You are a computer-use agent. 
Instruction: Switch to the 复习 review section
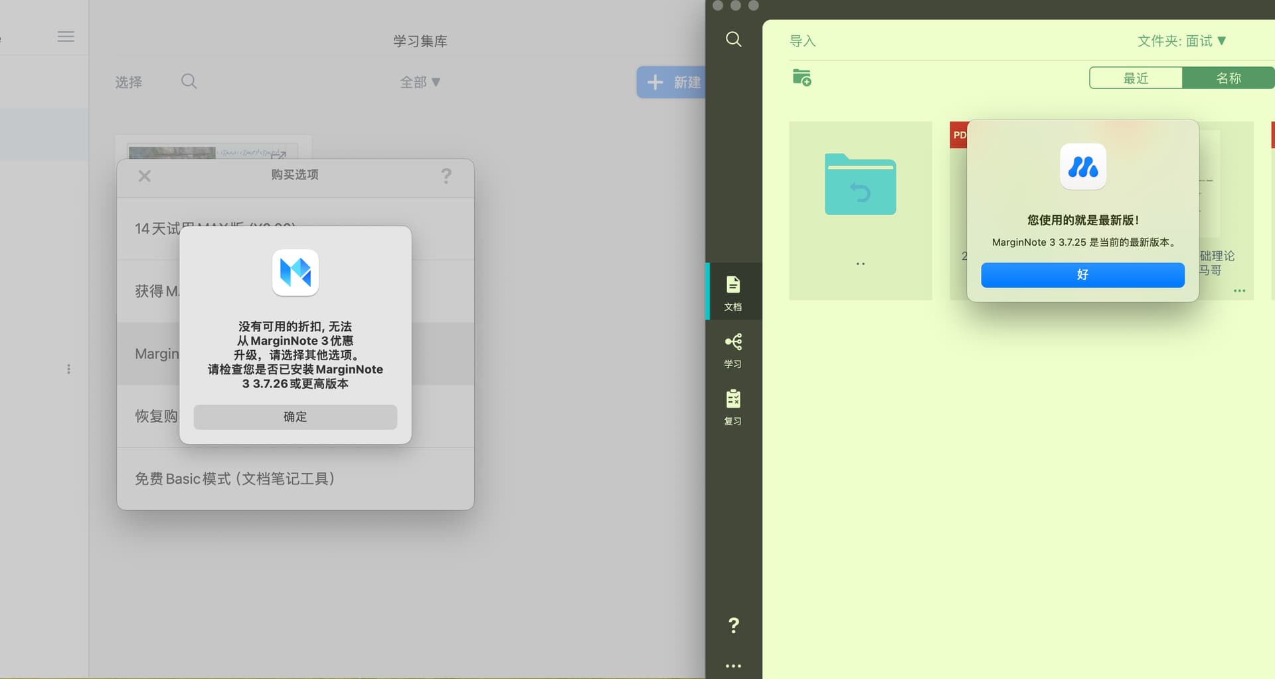coord(733,407)
